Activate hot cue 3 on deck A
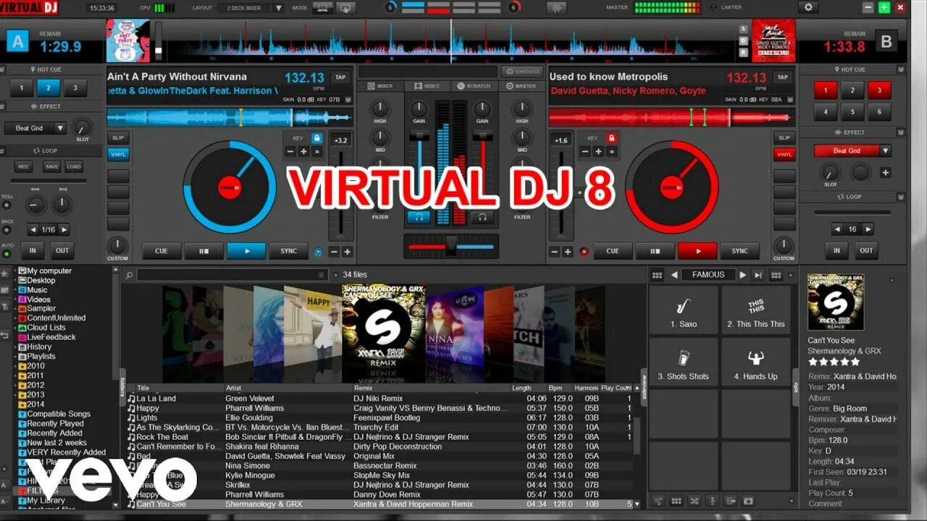927x521 pixels. coord(75,88)
